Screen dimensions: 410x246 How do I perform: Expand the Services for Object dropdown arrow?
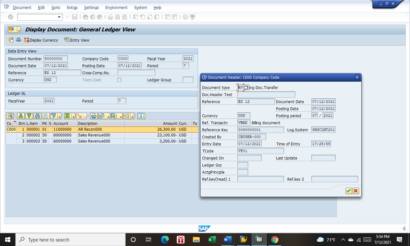(x=19, y=30)
